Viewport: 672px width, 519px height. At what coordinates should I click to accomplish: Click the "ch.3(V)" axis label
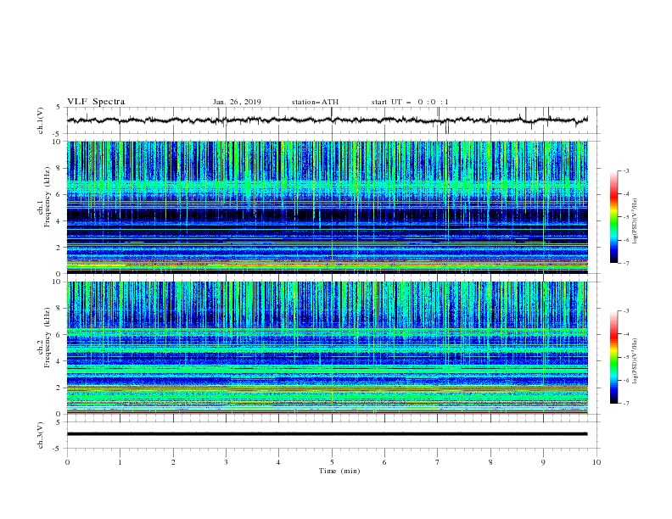pos(41,435)
